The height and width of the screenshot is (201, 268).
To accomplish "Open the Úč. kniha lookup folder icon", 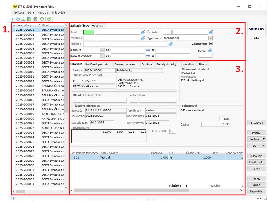I will click(211, 32).
